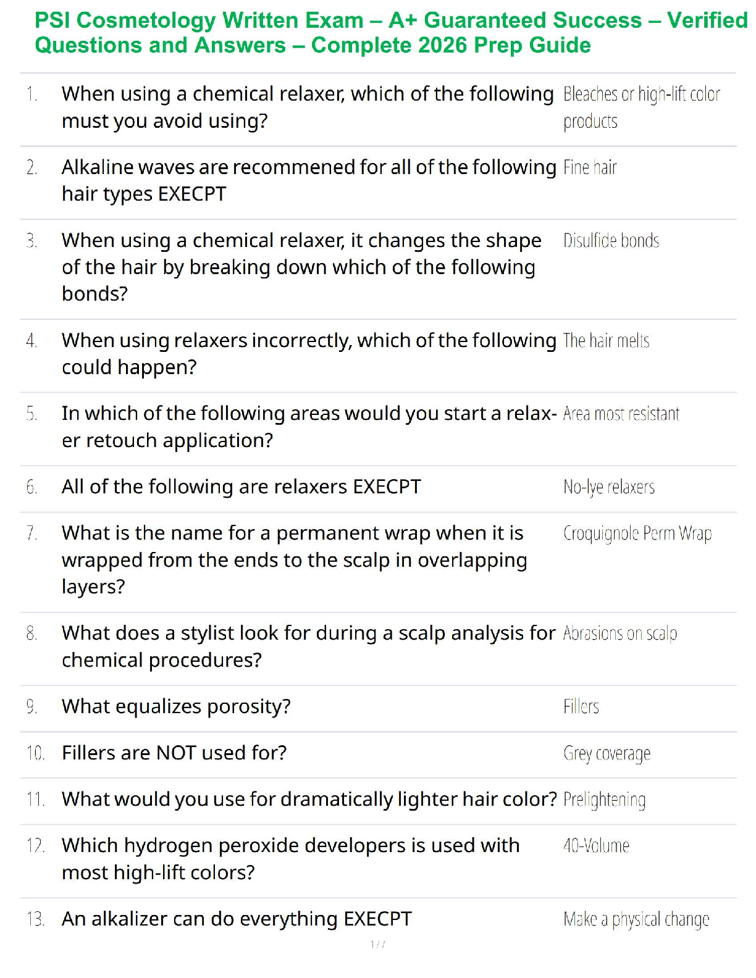The width and height of the screenshot is (756, 978).
Task: Click the '40-Volume' answer
Action: 596,845
